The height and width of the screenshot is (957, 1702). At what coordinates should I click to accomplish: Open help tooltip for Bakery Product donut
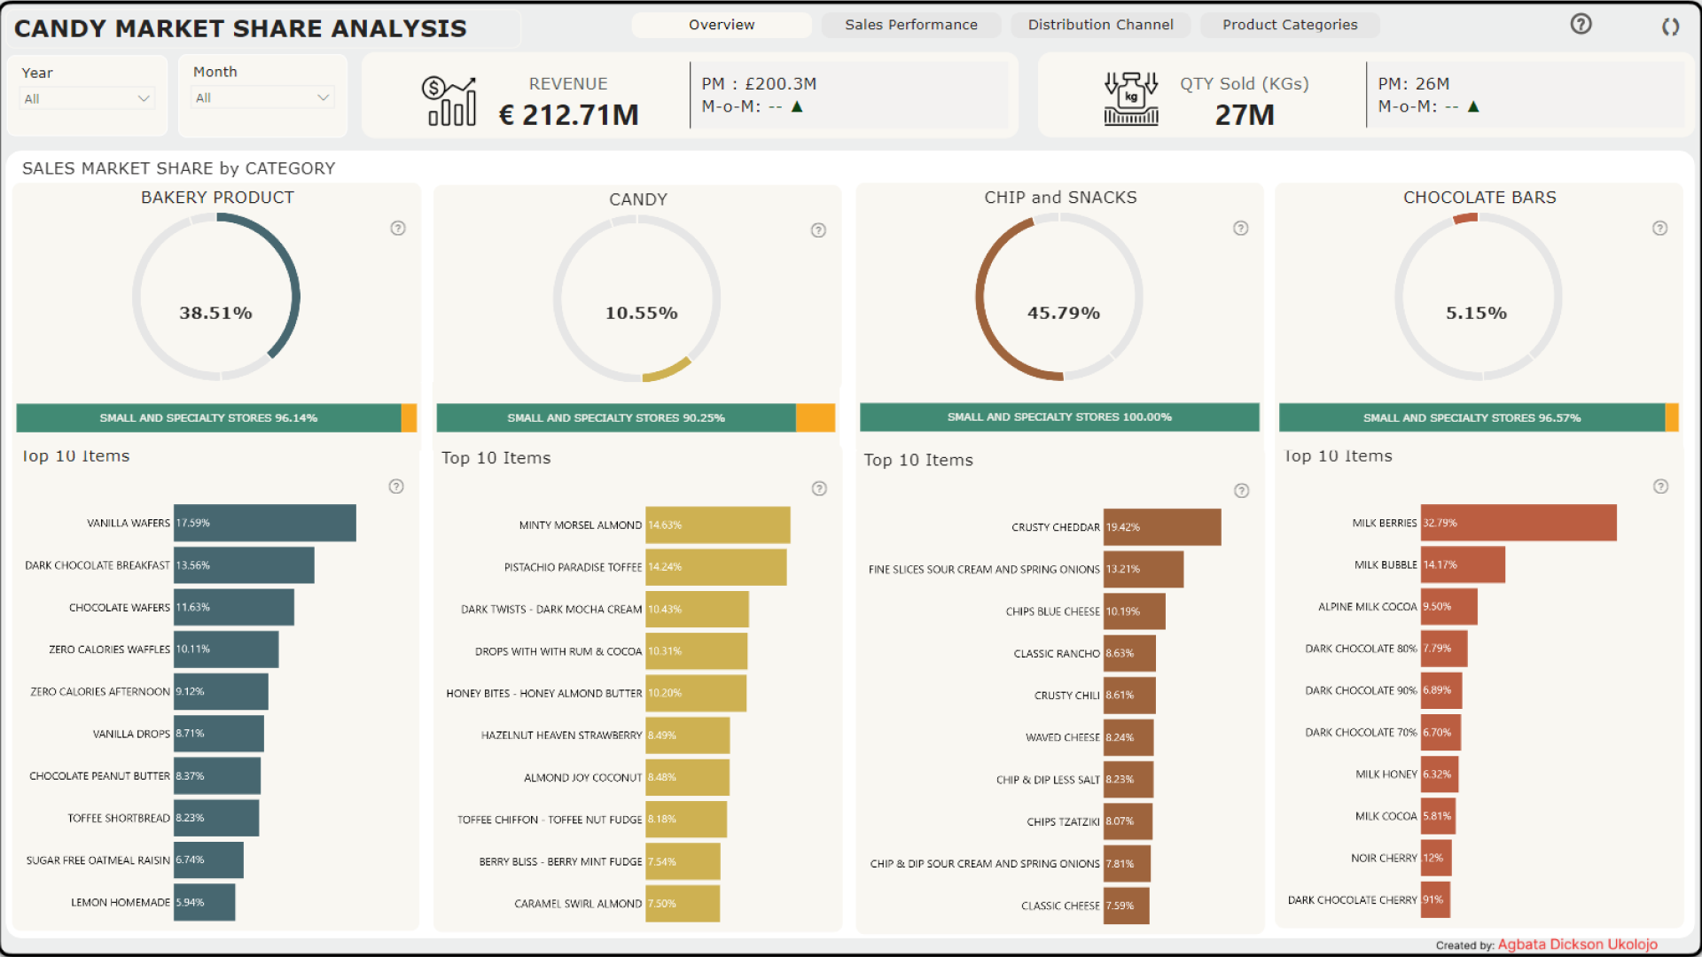click(x=398, y=228)
